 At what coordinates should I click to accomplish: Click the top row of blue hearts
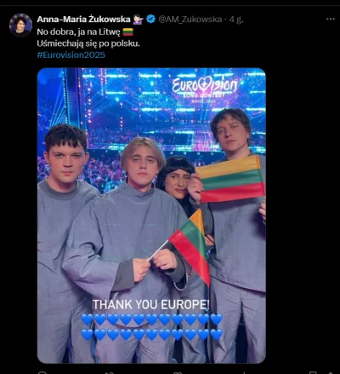(151, 319)
